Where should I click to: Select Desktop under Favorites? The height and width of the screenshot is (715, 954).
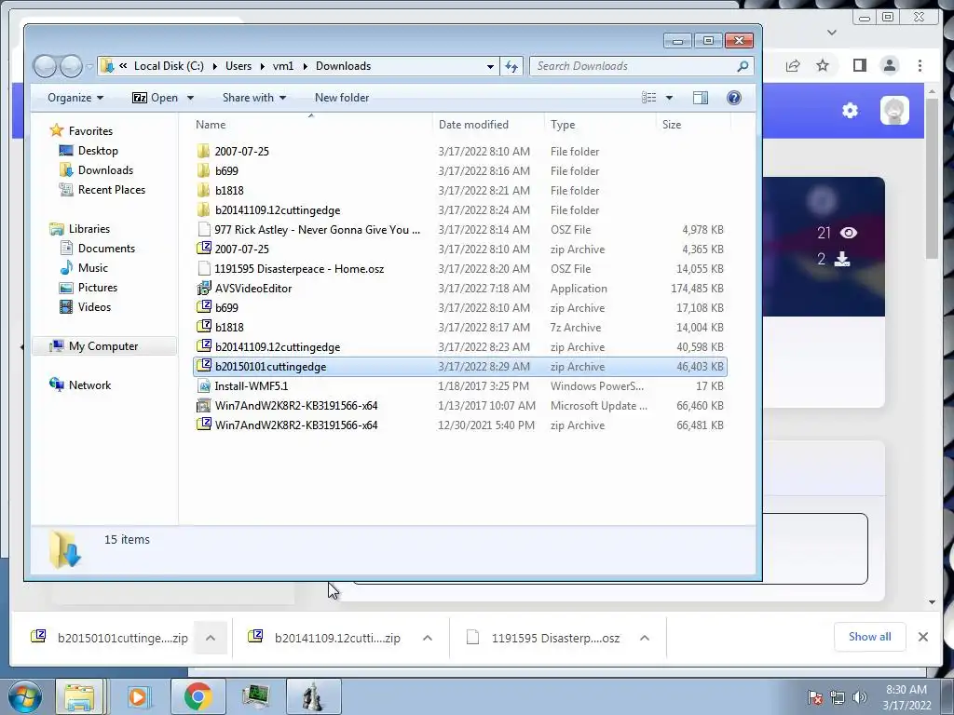click(x=98, y=151)
